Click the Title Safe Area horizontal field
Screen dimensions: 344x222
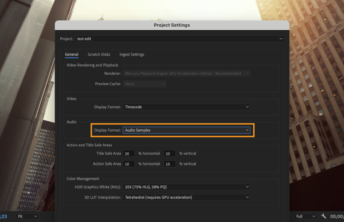coord(129,154)
